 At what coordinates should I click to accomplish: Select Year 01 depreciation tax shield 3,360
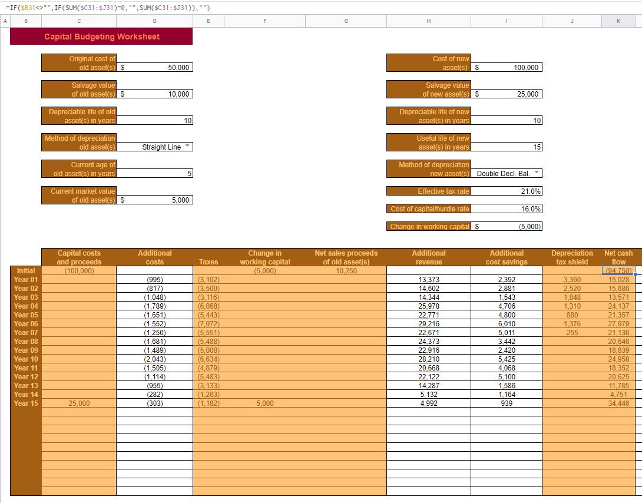coord(572,280)
